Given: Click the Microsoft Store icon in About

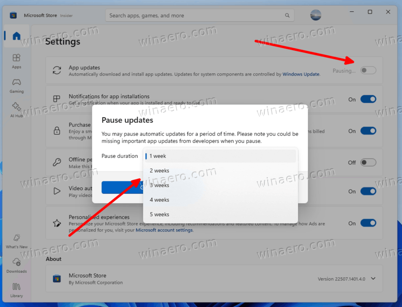Looking at the screenshot, I should [x=57, y=278].
